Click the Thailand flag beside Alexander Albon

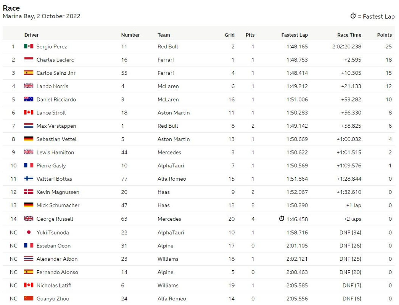pos(29,259)
